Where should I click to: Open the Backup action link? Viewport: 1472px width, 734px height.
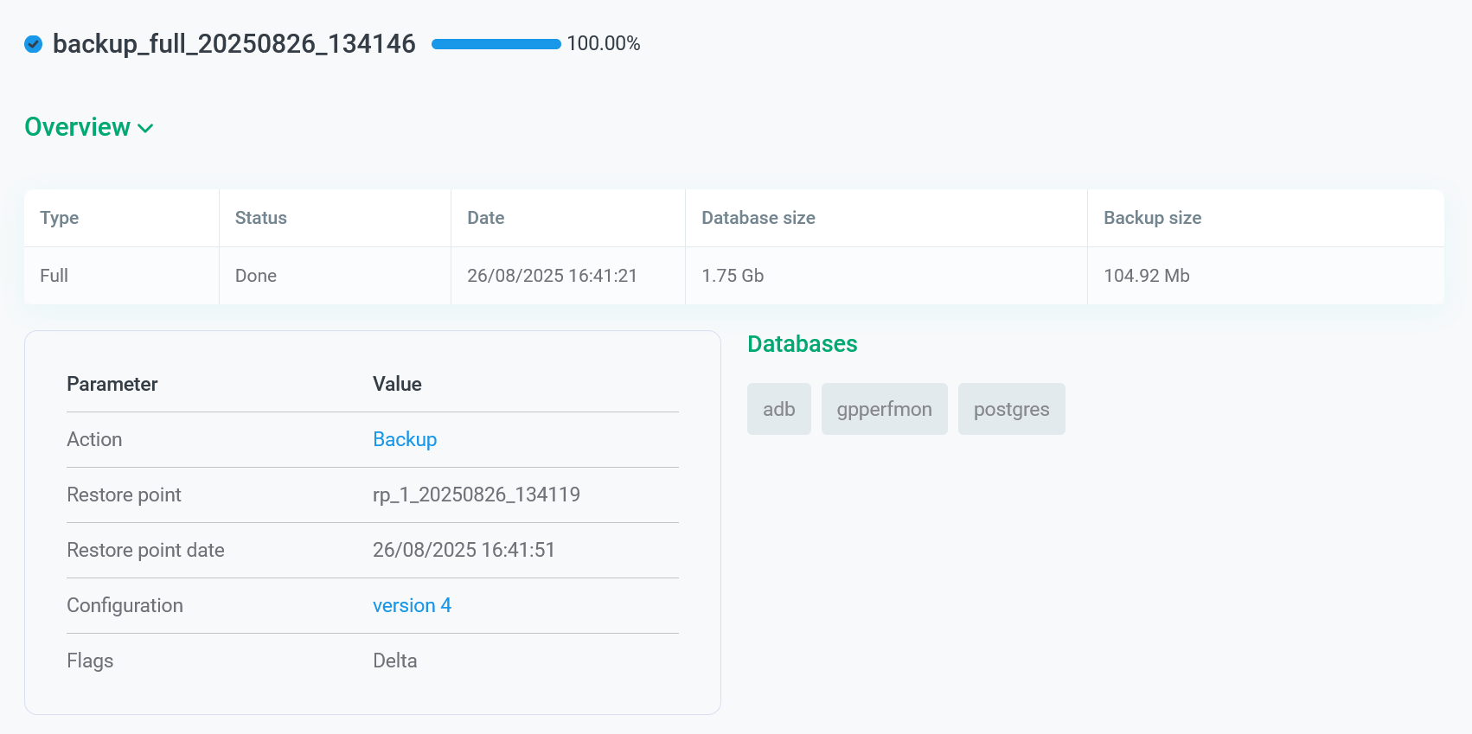point(404,439)
